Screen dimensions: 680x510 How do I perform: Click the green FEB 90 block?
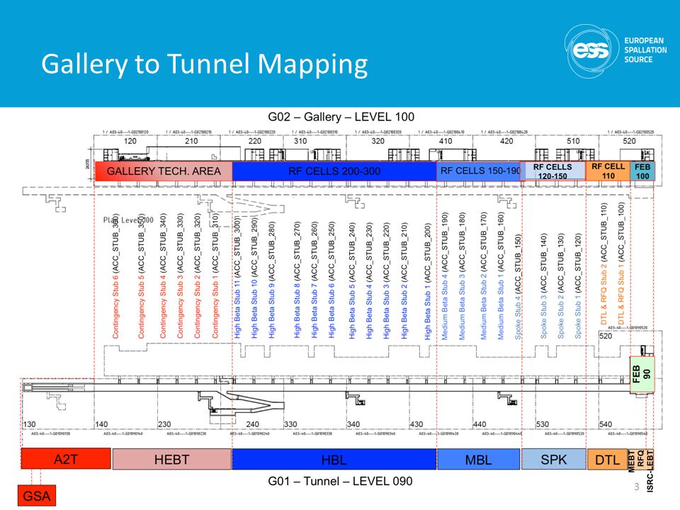[642, 375]
